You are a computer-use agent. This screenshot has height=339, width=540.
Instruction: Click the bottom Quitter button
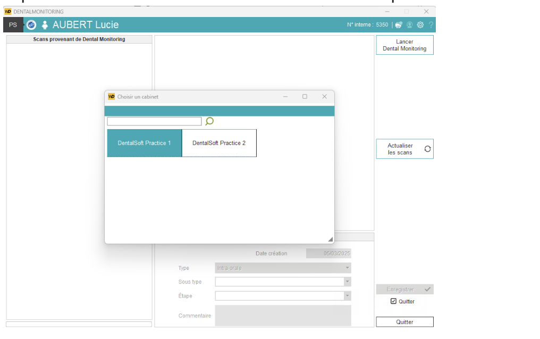pos(404,322)
